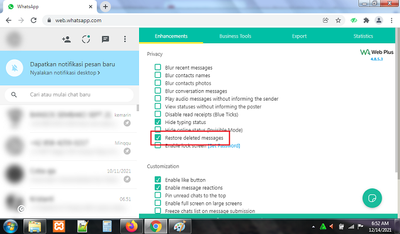The height and width of the screenshot is (234, 400).
Task: Open Windows Explorer from the taskbar
Action: pos(35,226)
